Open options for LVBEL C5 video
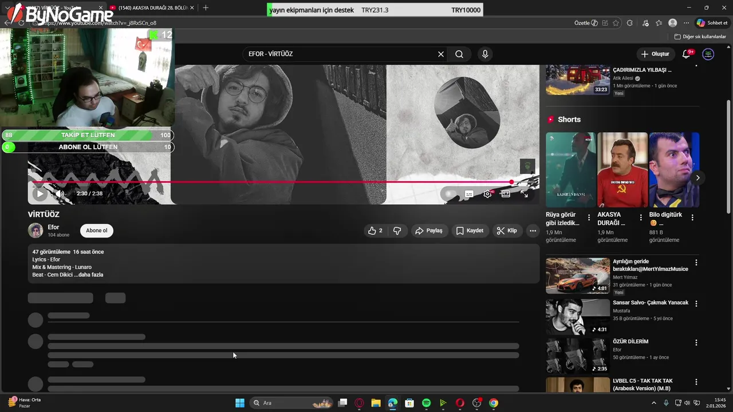The width and height of the screenshot is (733, 412). 696,382
